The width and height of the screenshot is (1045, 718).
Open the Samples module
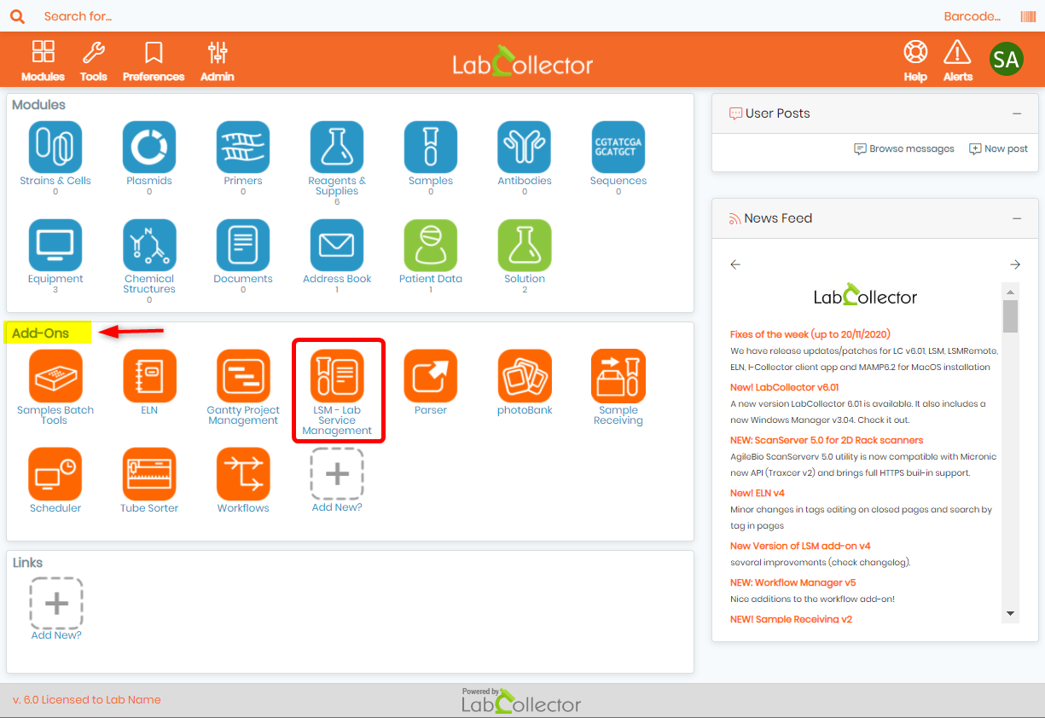tap(431, 148)
